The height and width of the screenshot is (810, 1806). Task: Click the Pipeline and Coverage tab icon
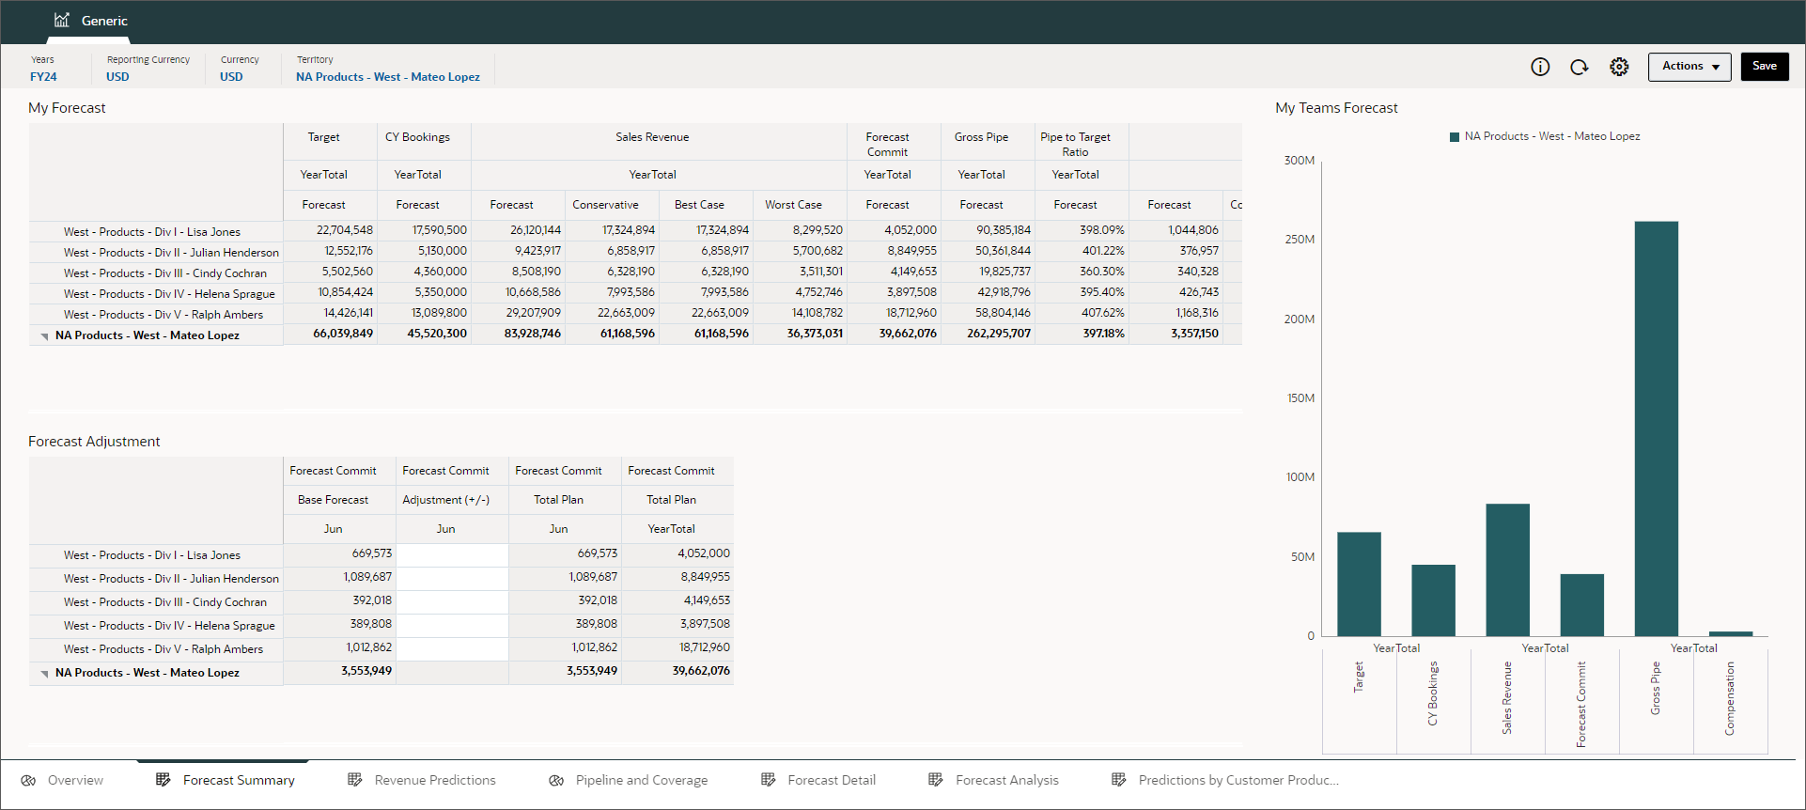click(556, 780)
